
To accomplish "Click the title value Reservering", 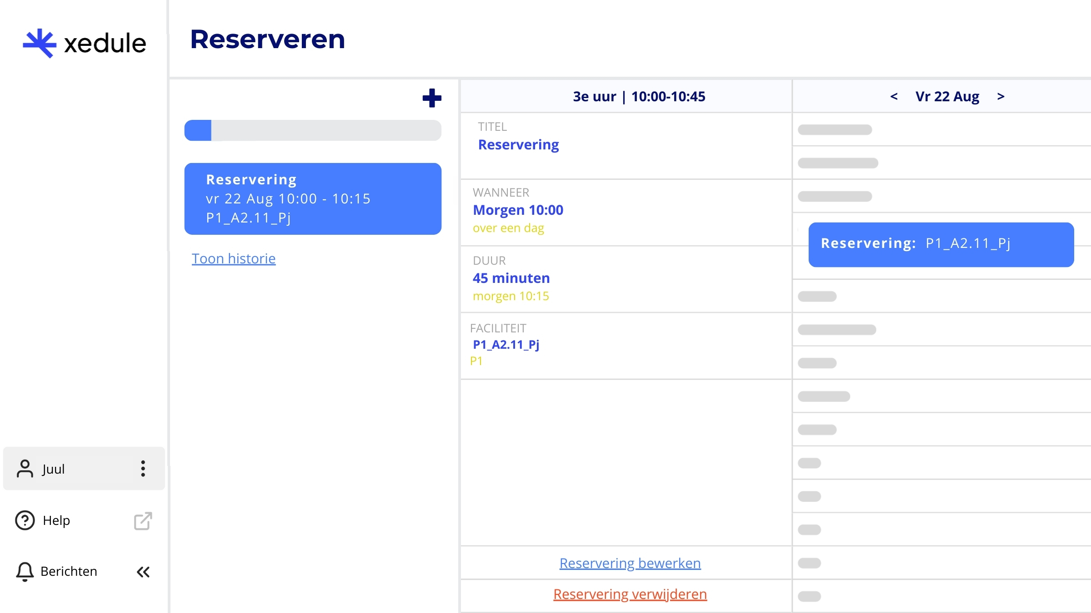I will [x=518, y=144].
